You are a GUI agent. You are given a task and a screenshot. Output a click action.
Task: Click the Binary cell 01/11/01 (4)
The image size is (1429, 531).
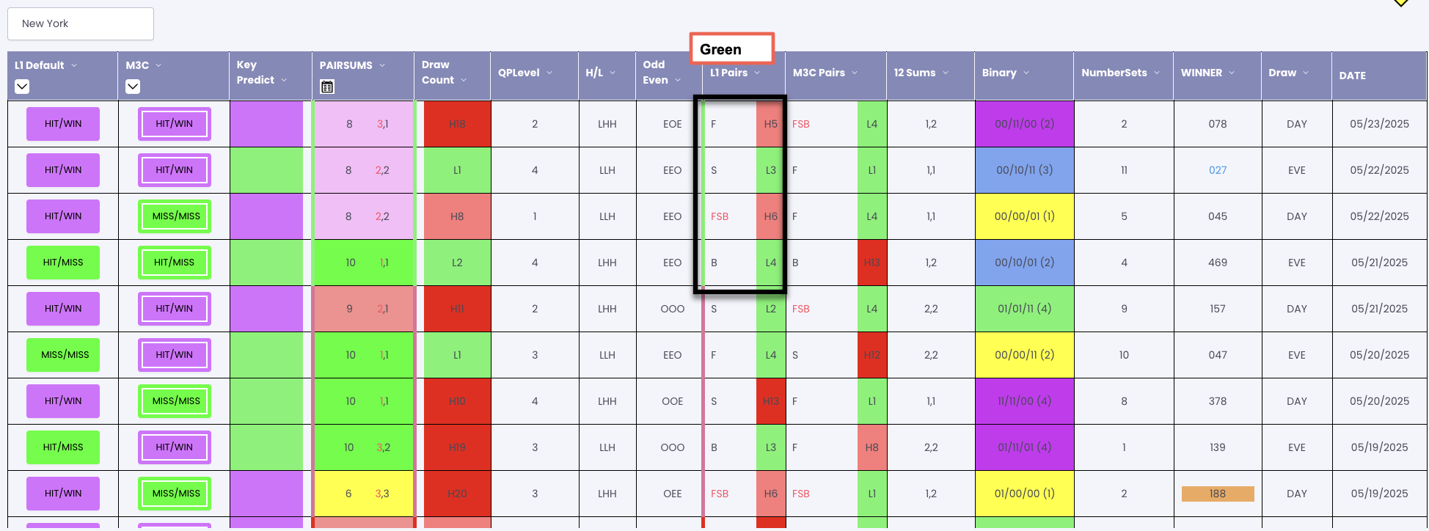click(x=1024, y=447)
